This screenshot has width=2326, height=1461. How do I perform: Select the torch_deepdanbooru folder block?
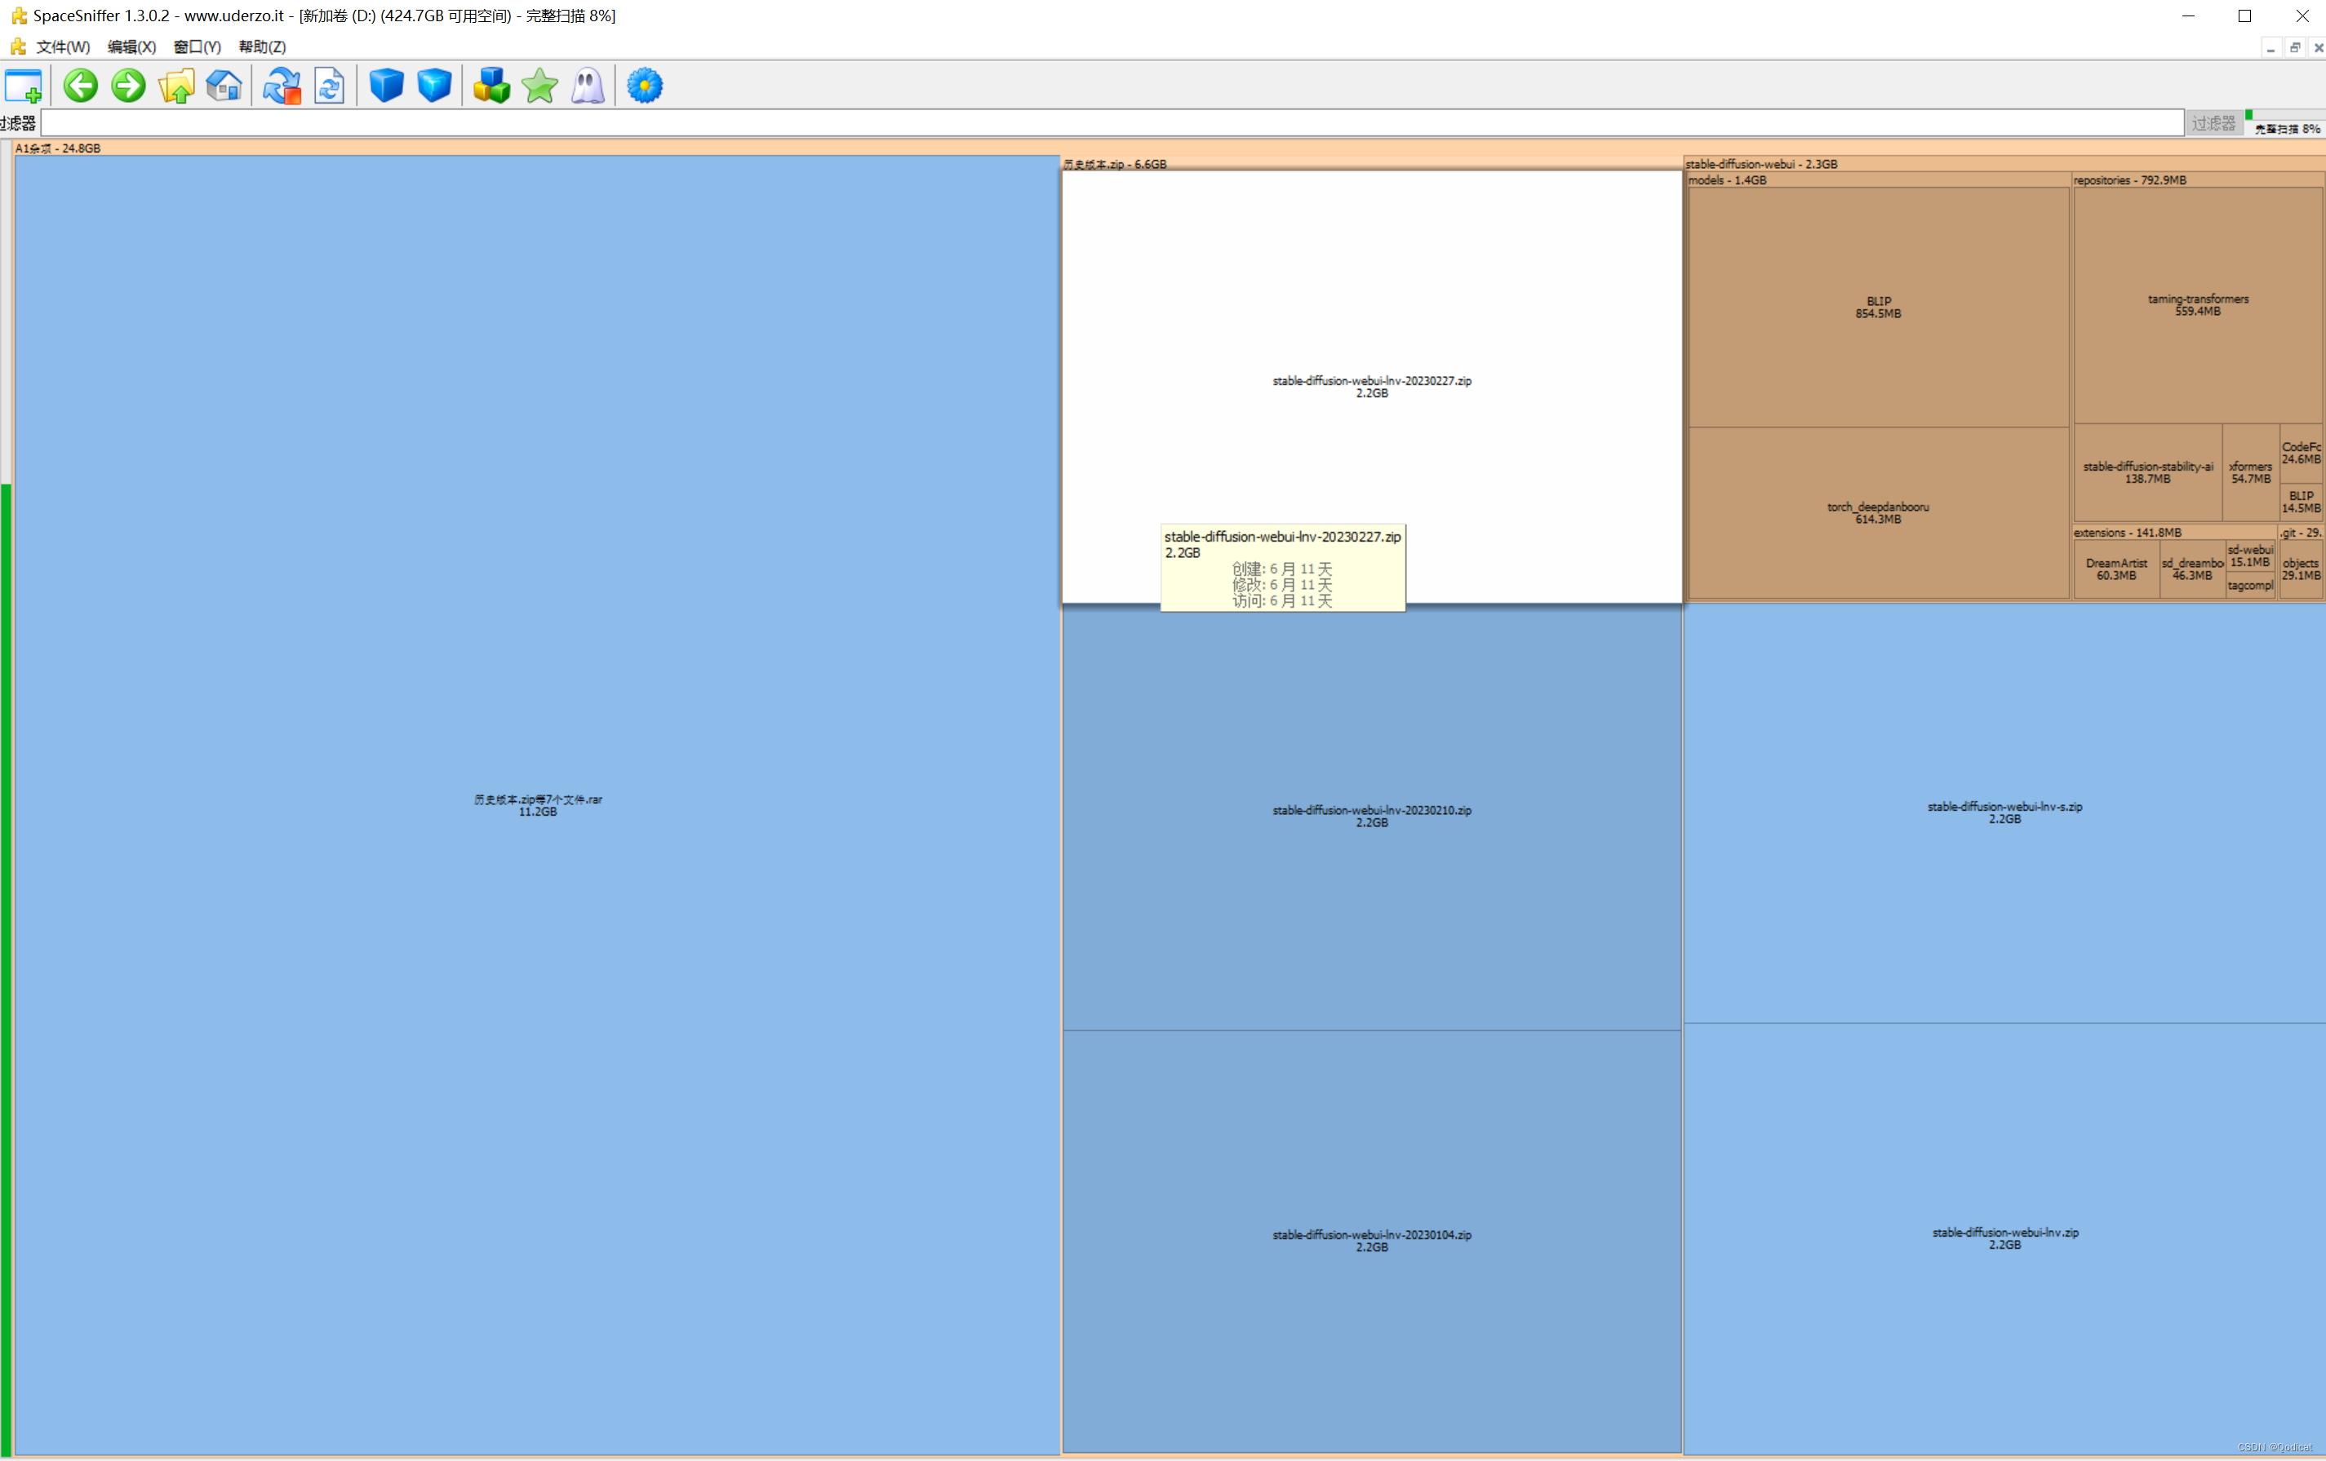[x=1877, y=513]
